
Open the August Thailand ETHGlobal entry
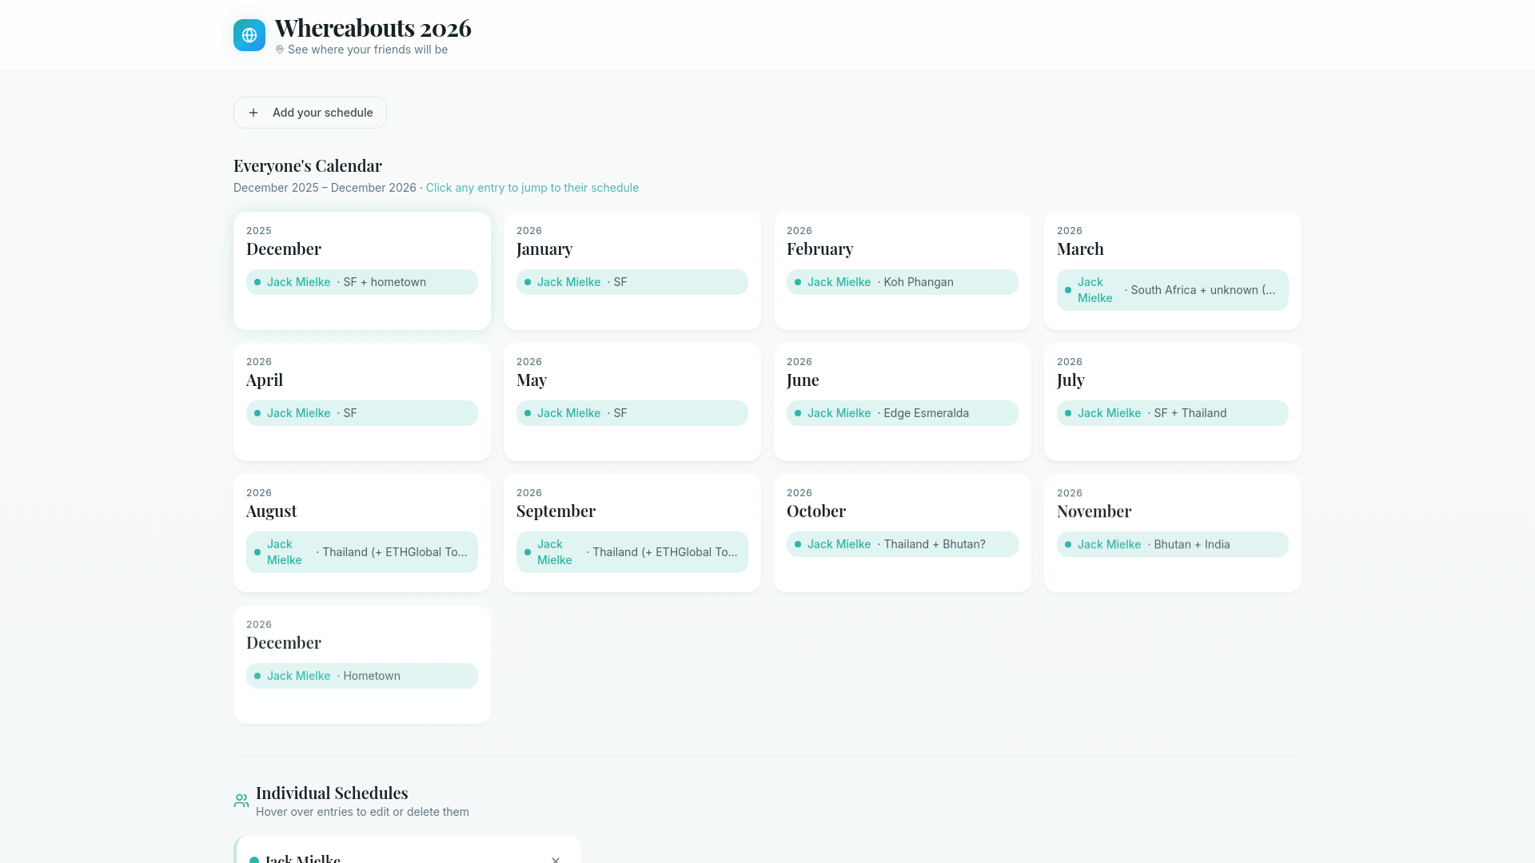click(x=361, y=552)
